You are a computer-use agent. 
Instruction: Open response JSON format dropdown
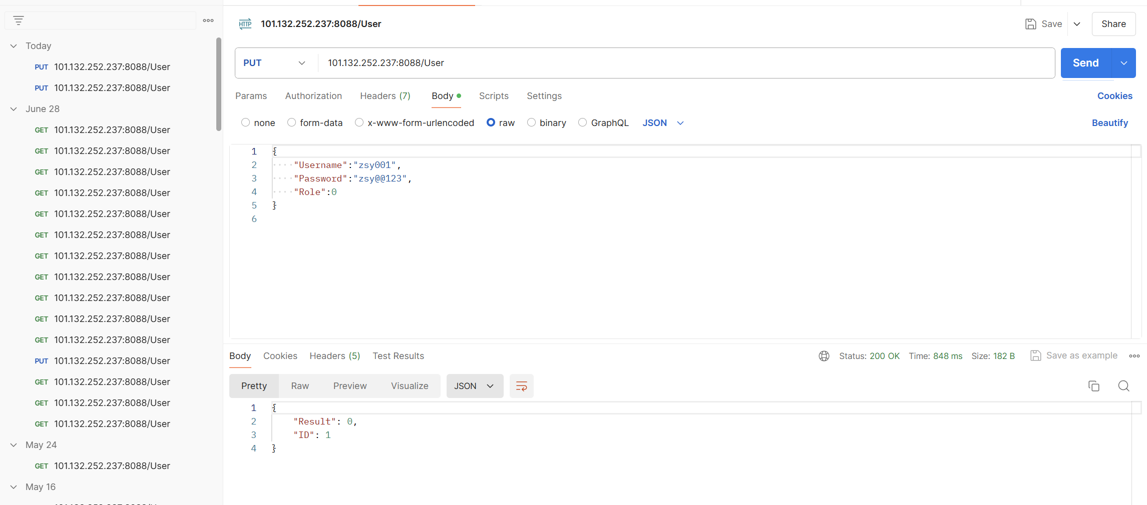475,386
